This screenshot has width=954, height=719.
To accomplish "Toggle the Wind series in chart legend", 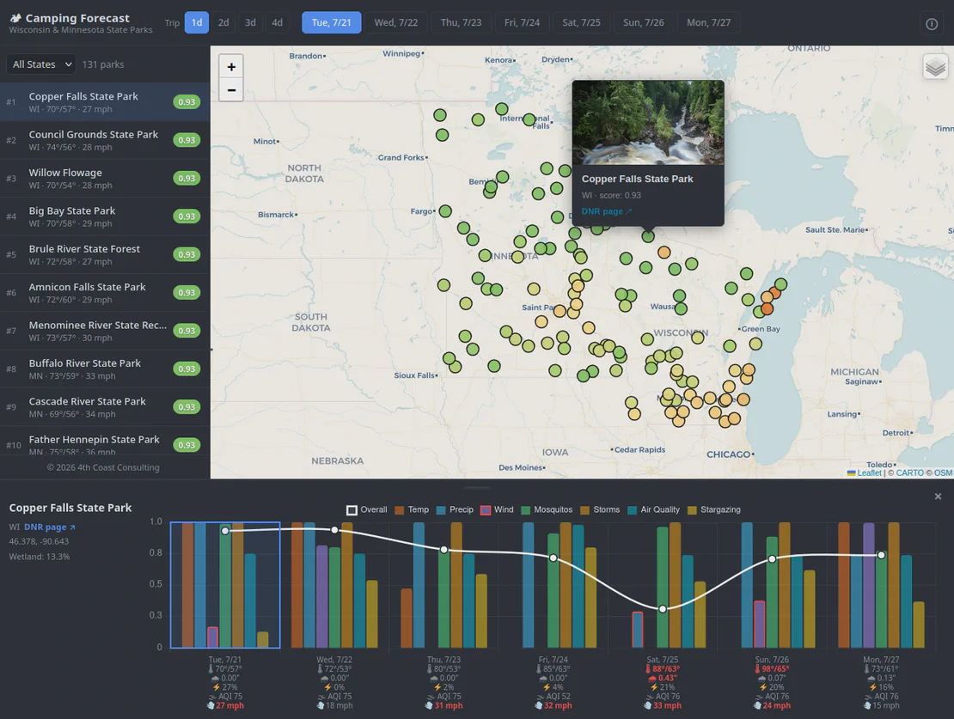I will point(497,509).
